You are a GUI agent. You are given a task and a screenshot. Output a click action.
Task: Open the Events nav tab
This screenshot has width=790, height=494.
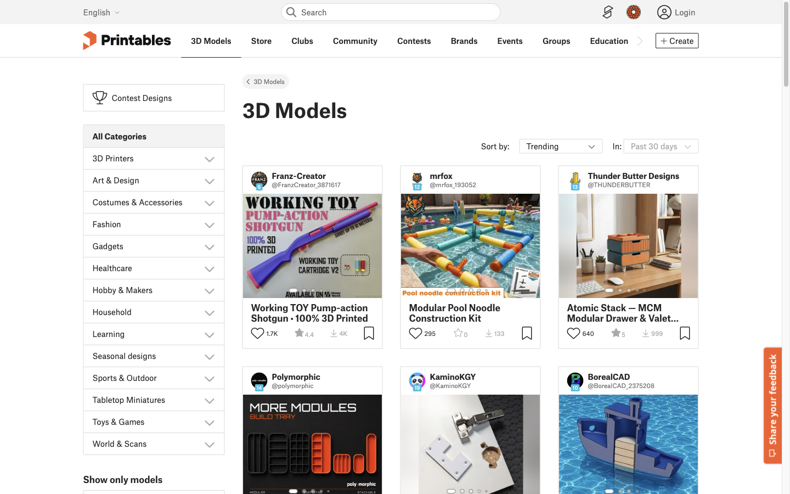pos(510,41)
